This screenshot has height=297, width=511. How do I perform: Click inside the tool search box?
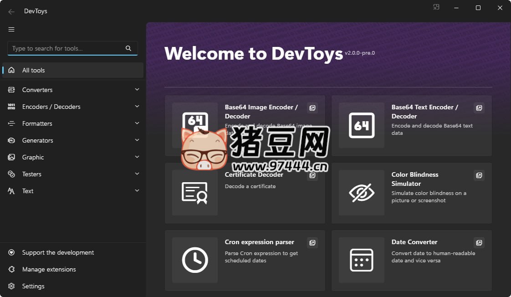coord(68,48)
